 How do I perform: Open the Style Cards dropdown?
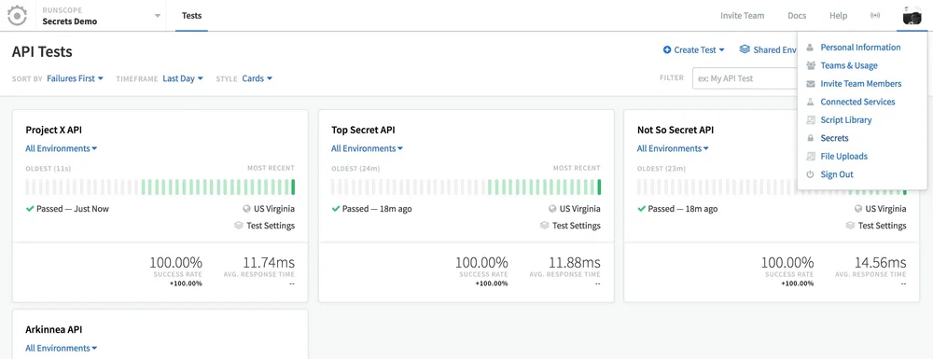pyautogui.click(x=258, y=78)
